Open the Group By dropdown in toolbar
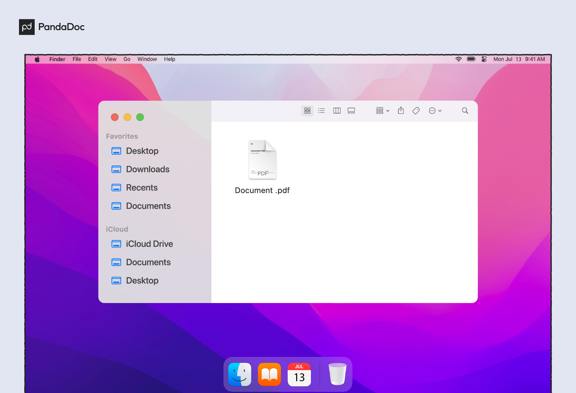Screen dimensions: 576x393 pos(383,111)
